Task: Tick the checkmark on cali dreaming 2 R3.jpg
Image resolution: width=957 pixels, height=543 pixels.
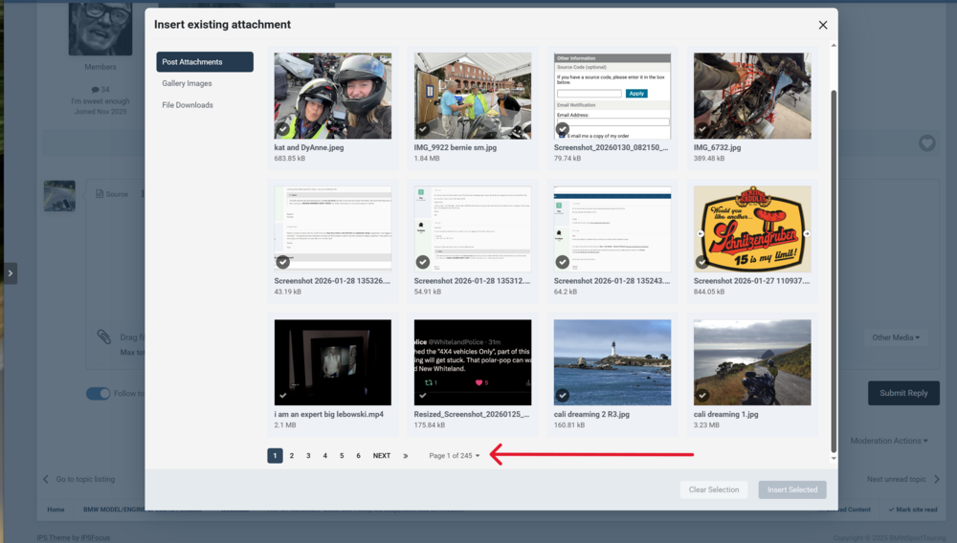Action: point(562,396)
